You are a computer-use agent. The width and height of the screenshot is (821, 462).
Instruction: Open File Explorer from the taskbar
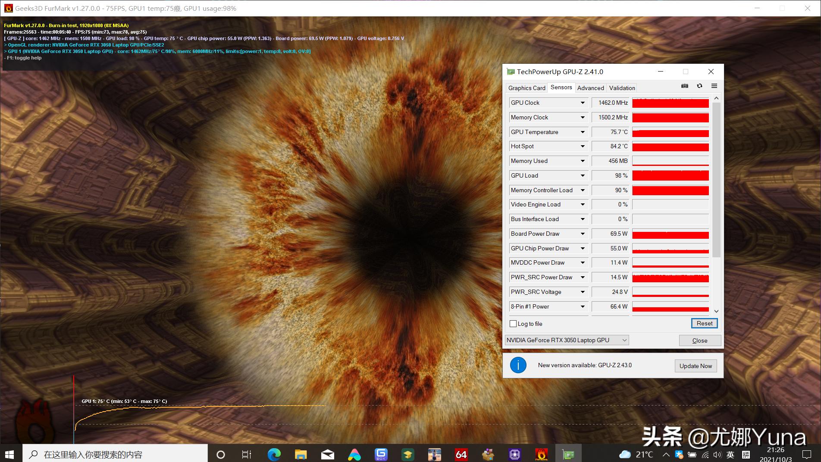click(301, 454)
